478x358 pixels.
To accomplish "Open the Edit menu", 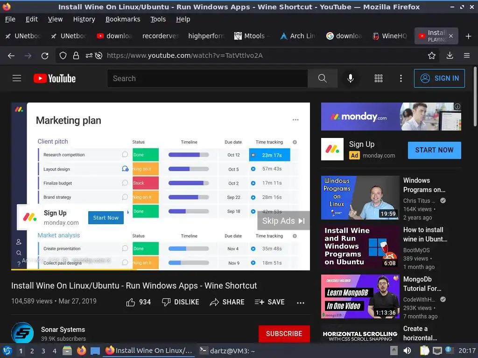I will click(x=32, y=19).
